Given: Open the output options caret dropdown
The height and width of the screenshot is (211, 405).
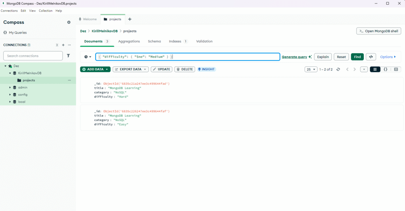Looking at the screenshot, I should [364, 70].
